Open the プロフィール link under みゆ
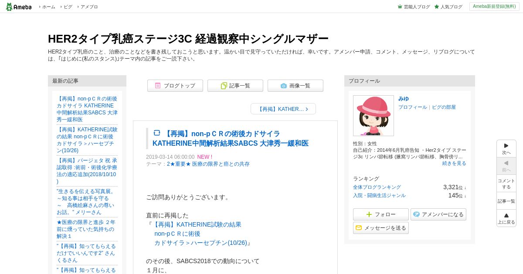The height and width of the screenshot is (274, 523). [412, 107]
